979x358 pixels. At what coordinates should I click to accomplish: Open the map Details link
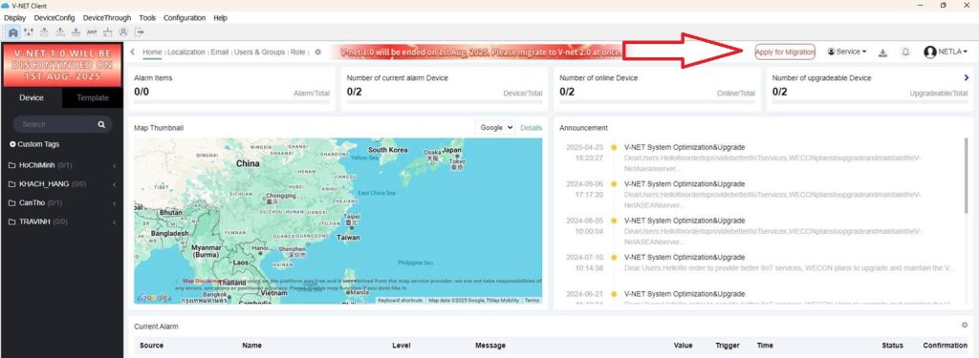point(532,128)
